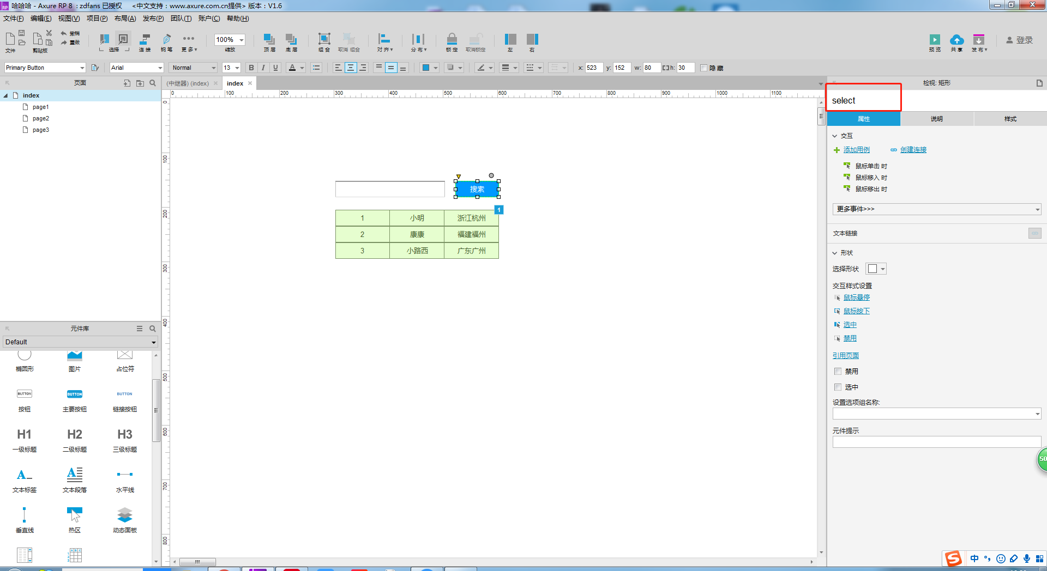This screenshot has height=571, width=1047.
Task: Click the lock (锁定) icon
Action: pyautogui.click(x=452, y=39)
